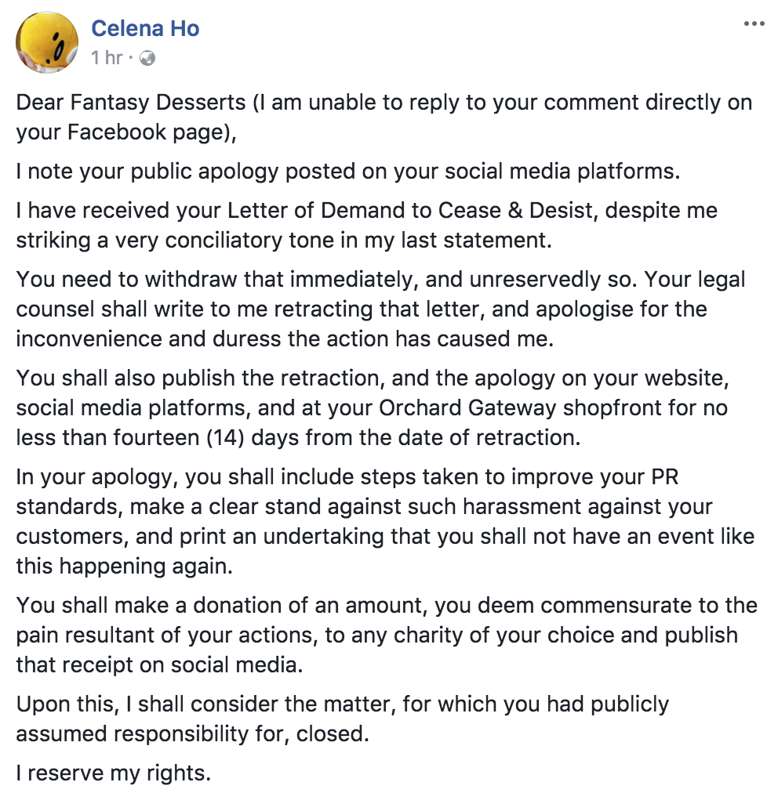Click the paragraph starting 'Upon this, I shall'
The width and height of the screenshot is (778, 793).
point(342,719)
